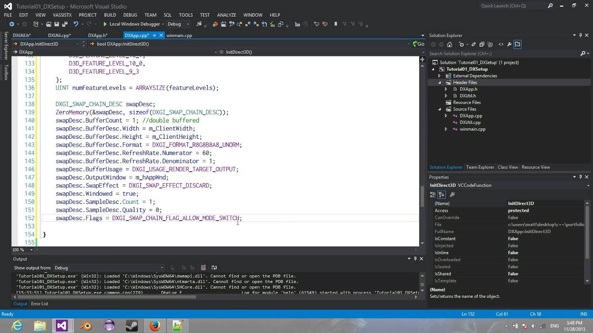
Task: Open Properties wrench icon in Solution Explorer
Action: click(509, 44)
